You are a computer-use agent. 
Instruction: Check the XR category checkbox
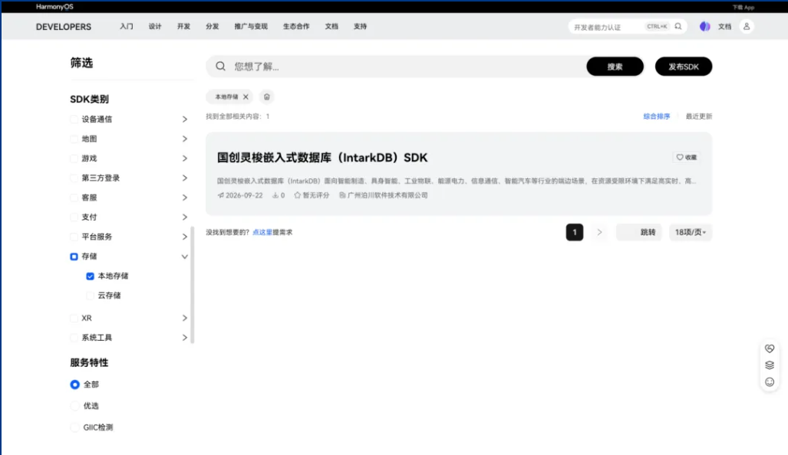74,318
